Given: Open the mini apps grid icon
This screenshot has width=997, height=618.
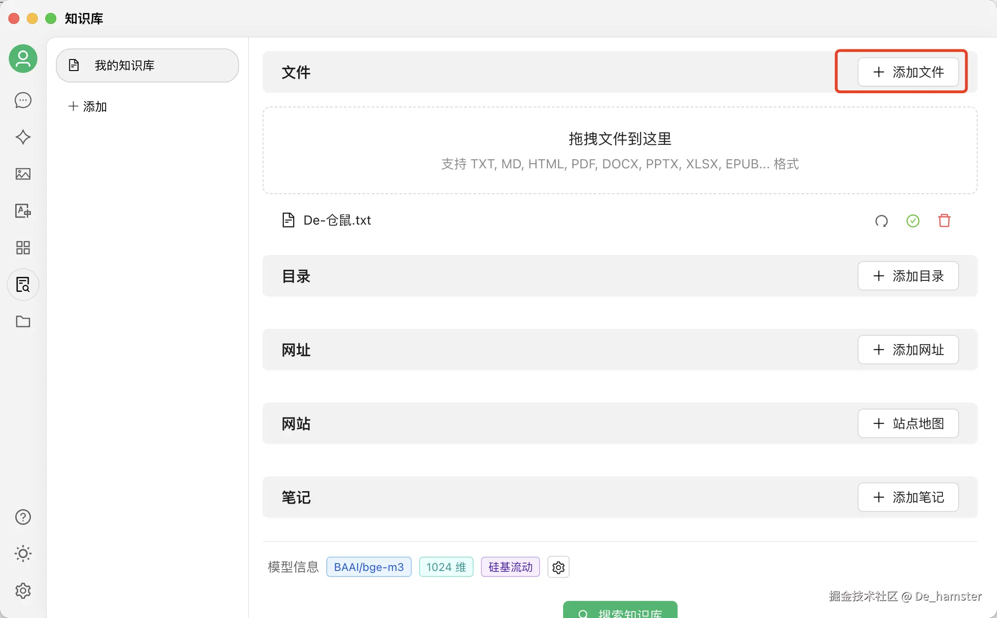Looking at the screenshot, I should [23, 248].
